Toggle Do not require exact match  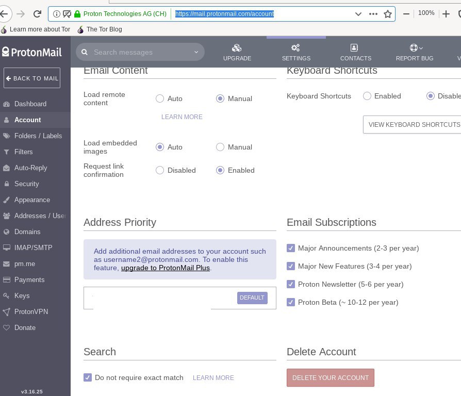pyautogui.click(x=88, y=377)
